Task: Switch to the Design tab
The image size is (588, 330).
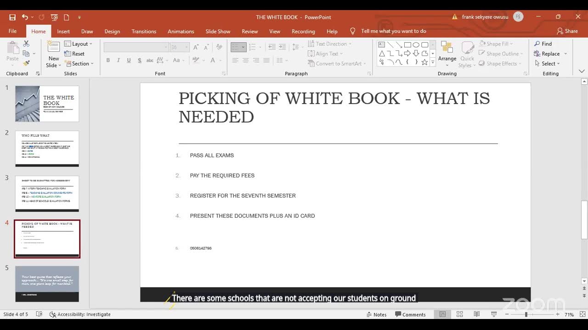Action: tap(112, 31)
